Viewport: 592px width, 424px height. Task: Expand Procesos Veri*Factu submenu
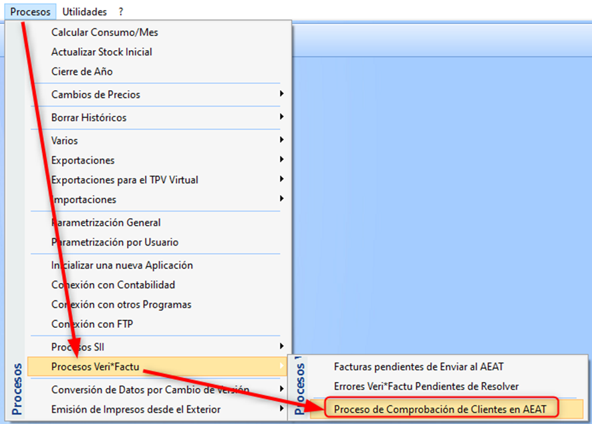coord(100,366)
